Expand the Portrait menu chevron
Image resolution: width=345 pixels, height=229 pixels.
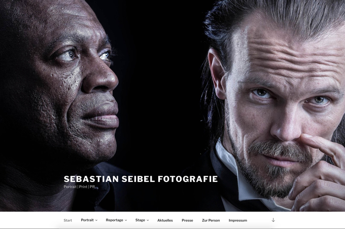pyautogui.click(x=96, y=220)
